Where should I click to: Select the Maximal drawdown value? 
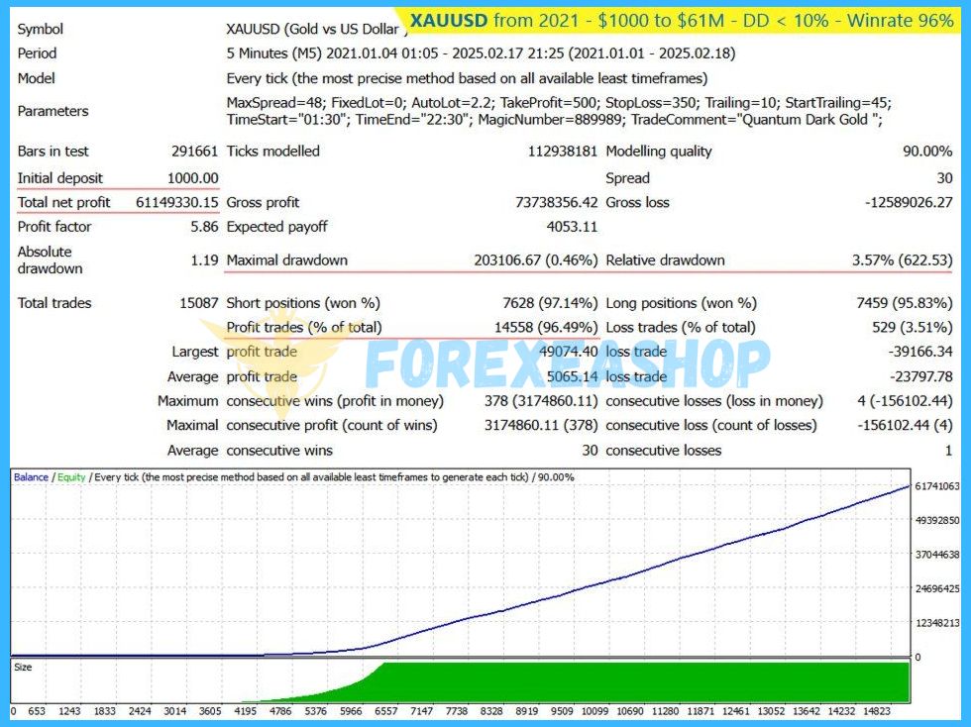click(x=535, y=260)
